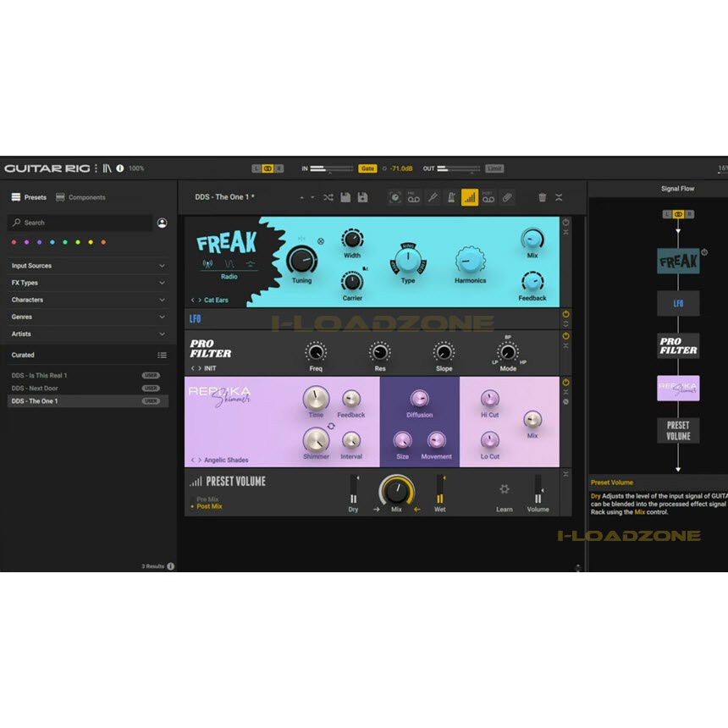Screen dimensions: 728x728
Task: Select Pro Filter block in Signal Flow
Action: pyautogui.click(x=678, y=346)
